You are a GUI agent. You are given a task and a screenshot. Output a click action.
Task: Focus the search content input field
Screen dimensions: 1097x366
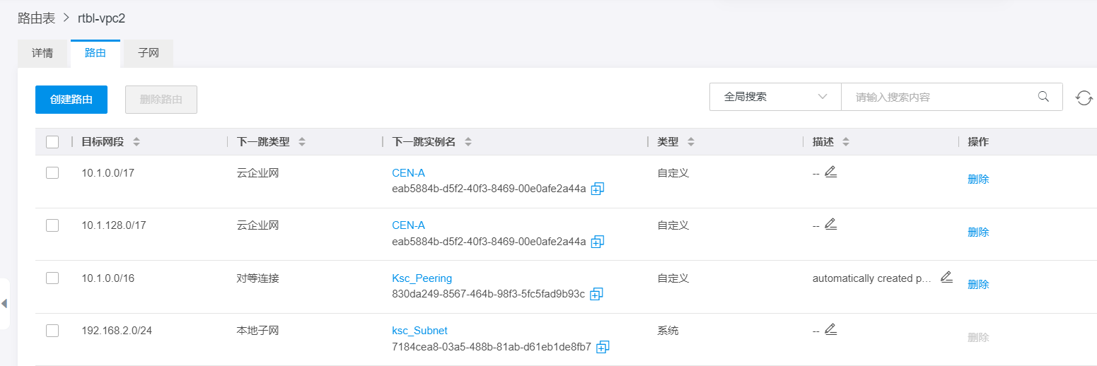(x=941, y=97)
